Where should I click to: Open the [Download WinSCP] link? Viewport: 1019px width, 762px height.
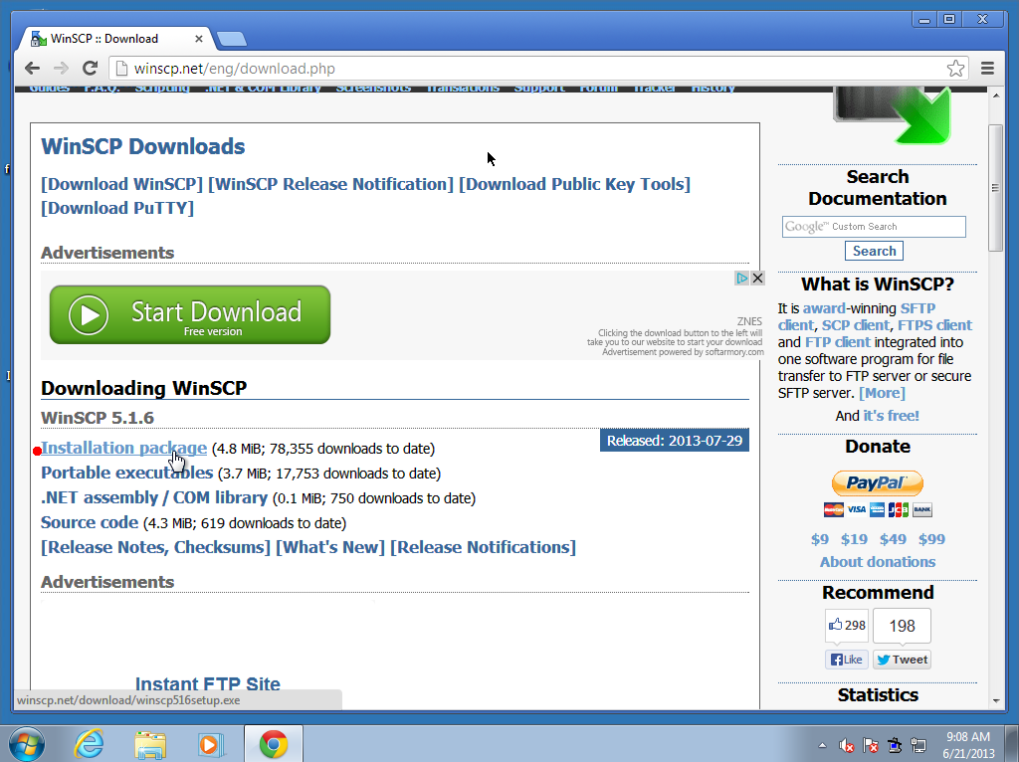coord(122,184)
